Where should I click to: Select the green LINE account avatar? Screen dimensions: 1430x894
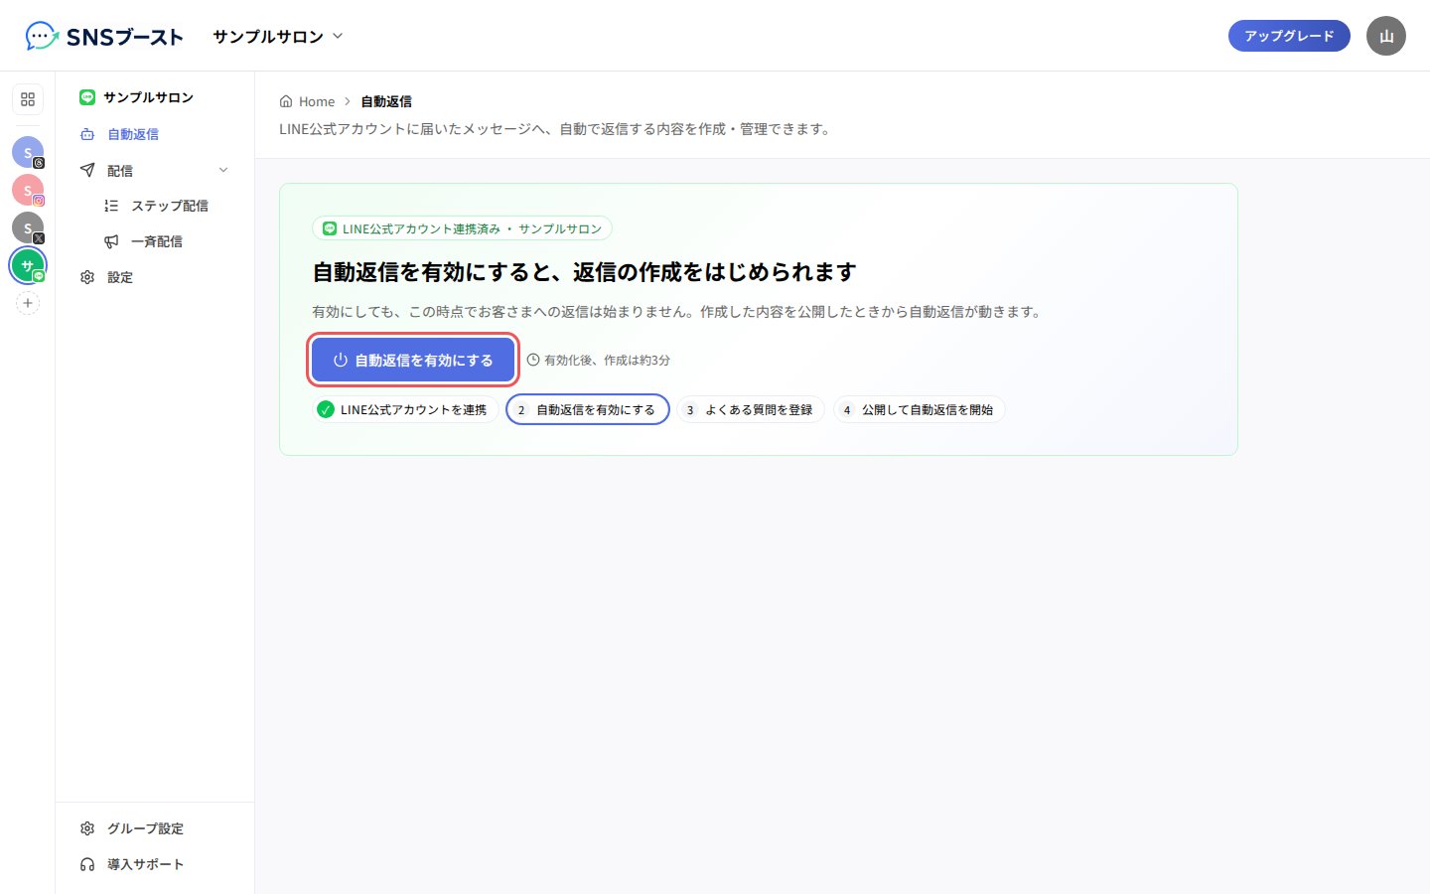[x=28, y=265]
